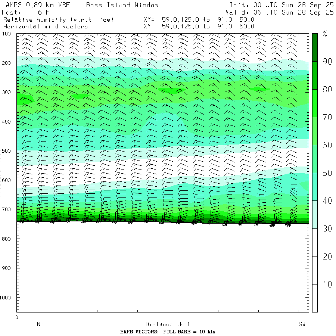The width and height of the screenshot is (336, 336).
Task: Click the 10 colorbar label
Action: [327, 284]
